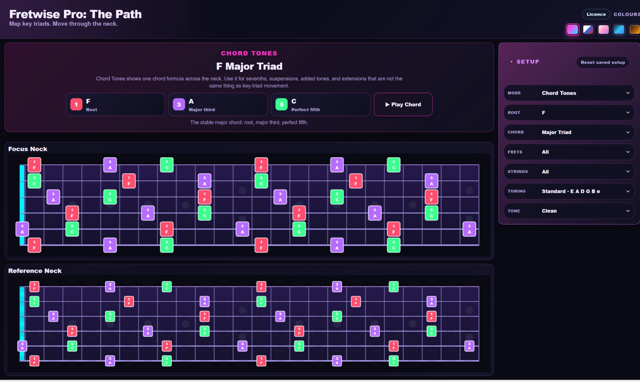Click Reset saved setup

603,62
